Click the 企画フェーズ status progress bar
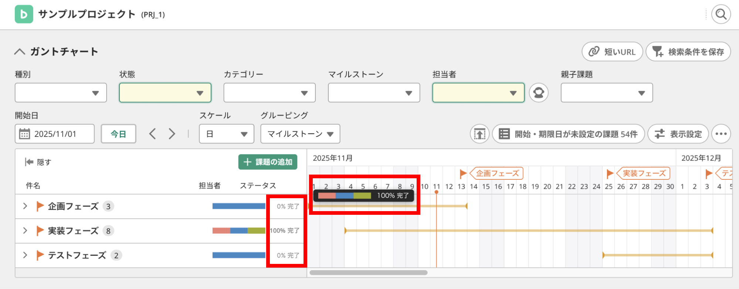Screen dimensions: 739x289 pyautogui.click(x=239, y=206)
